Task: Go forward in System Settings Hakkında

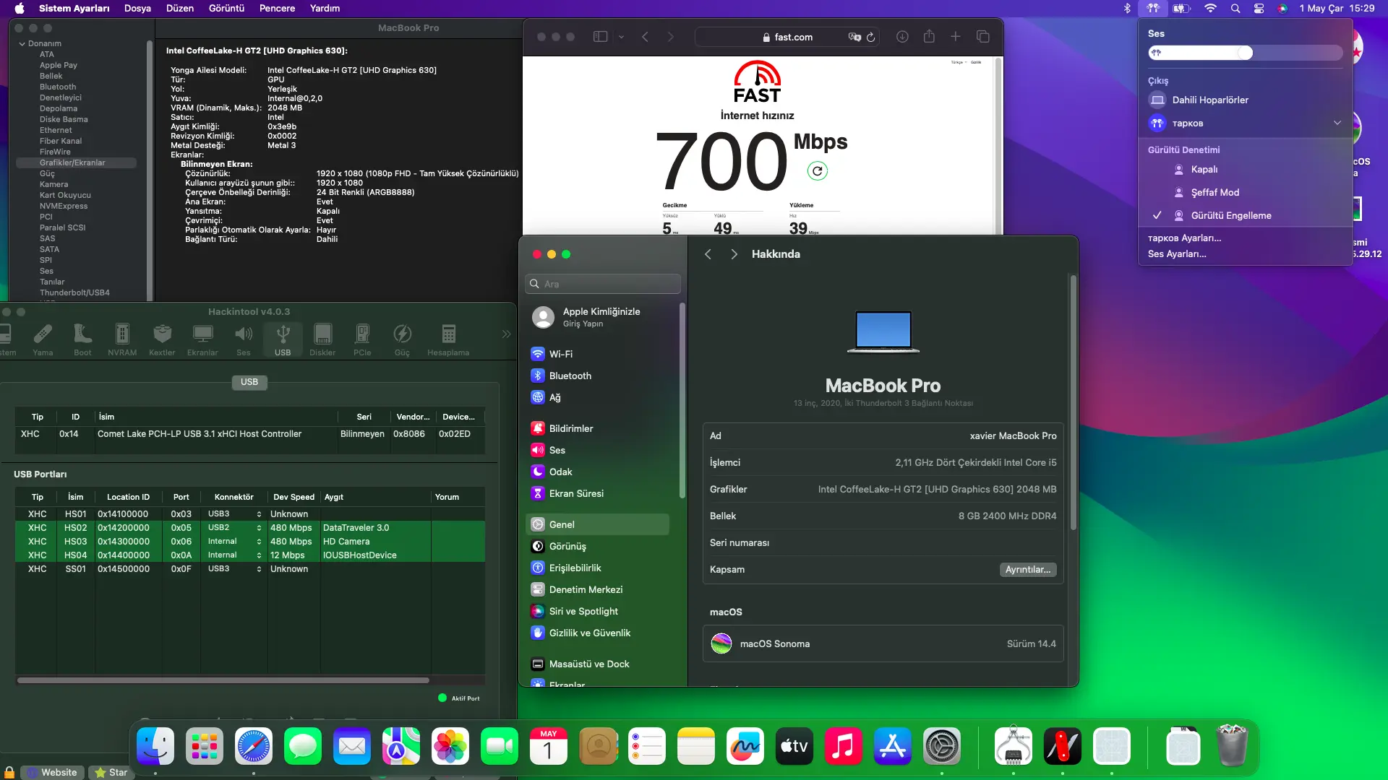Action: tap(734, 254)
